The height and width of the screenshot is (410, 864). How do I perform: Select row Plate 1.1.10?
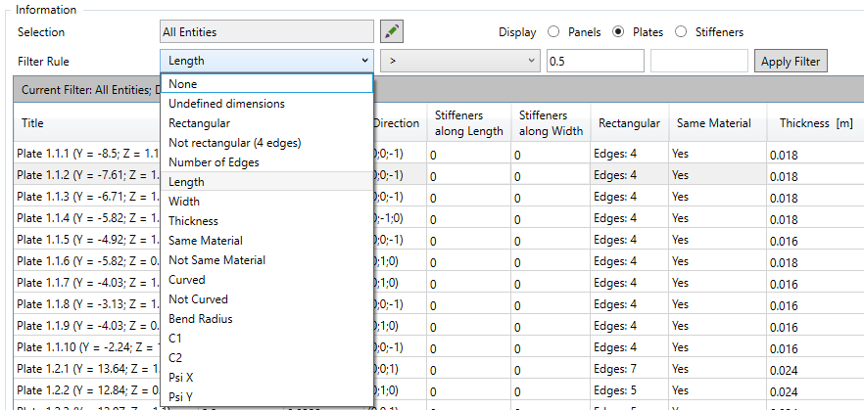(x=87, y=346)
